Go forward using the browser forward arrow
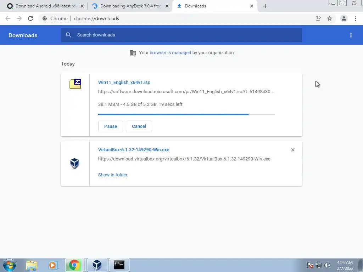The image size is (363, 272). coord(19,18)
